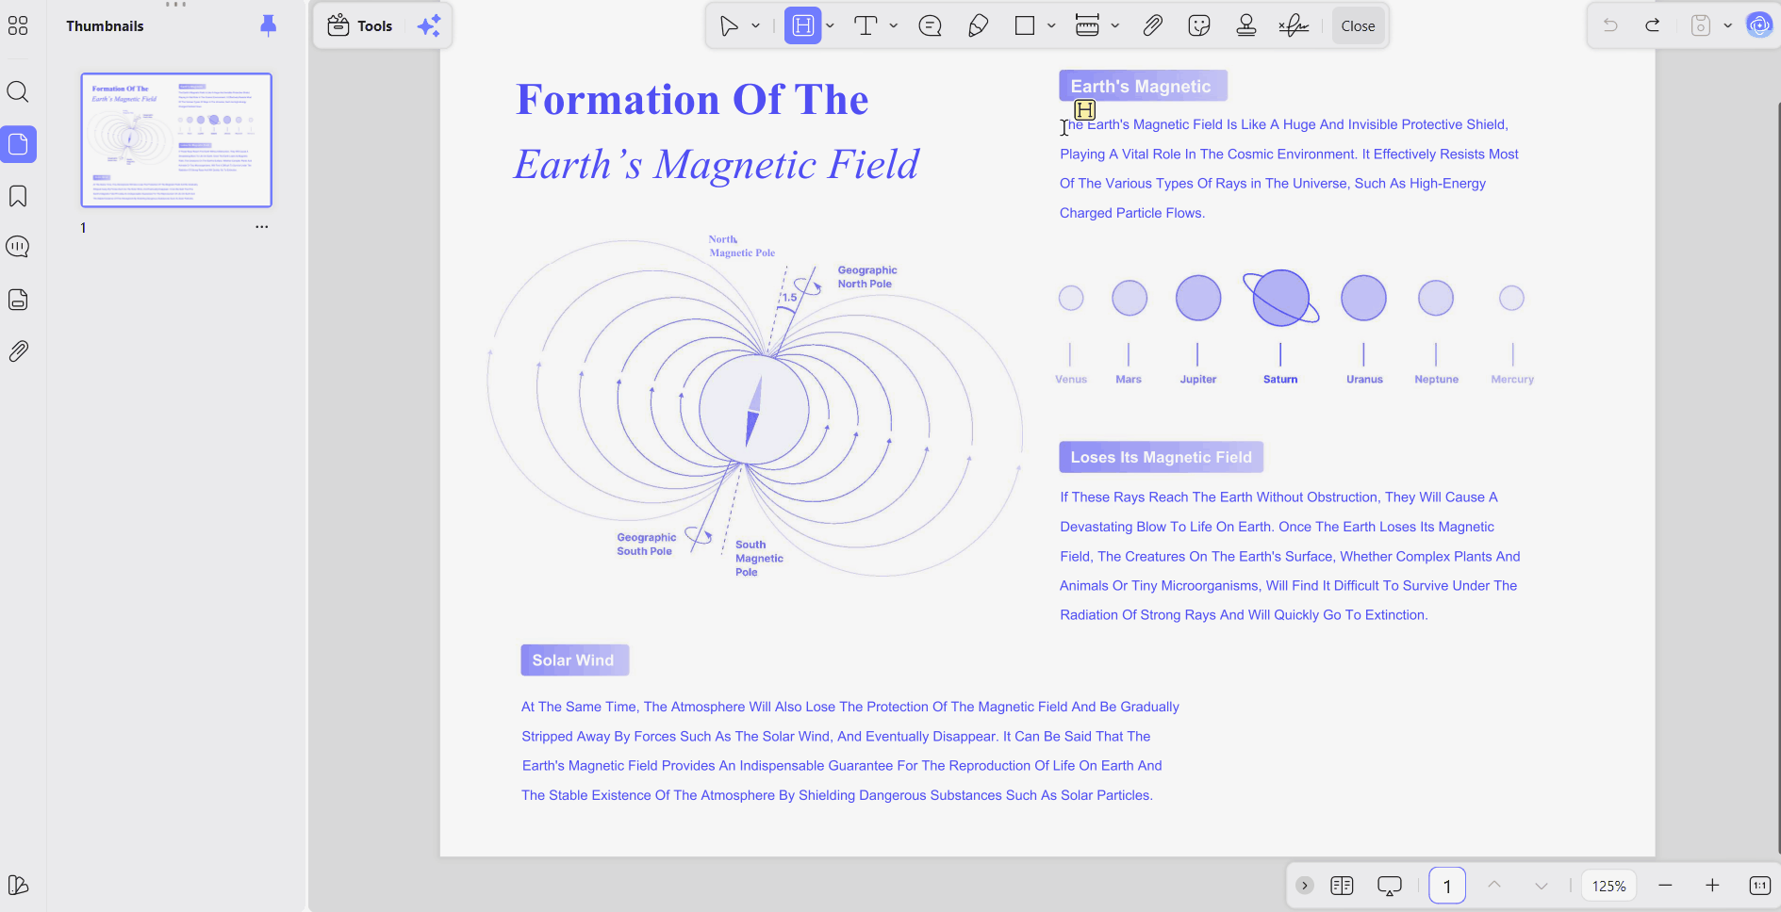Select the pencil drawing tool
This screenshot has height=912, width=1781.
click(x=978, y=26)
